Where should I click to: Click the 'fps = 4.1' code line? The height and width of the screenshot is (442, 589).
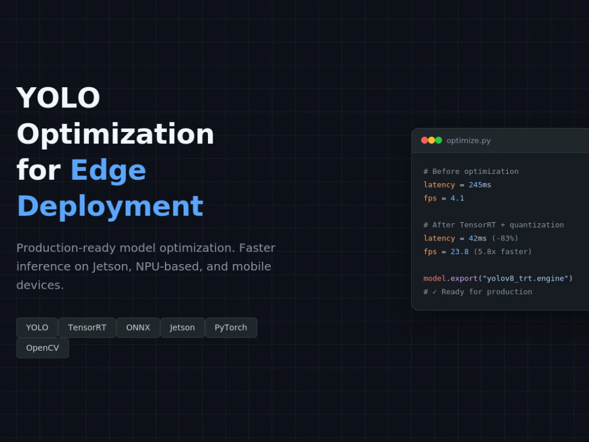[x=444, y=198]
